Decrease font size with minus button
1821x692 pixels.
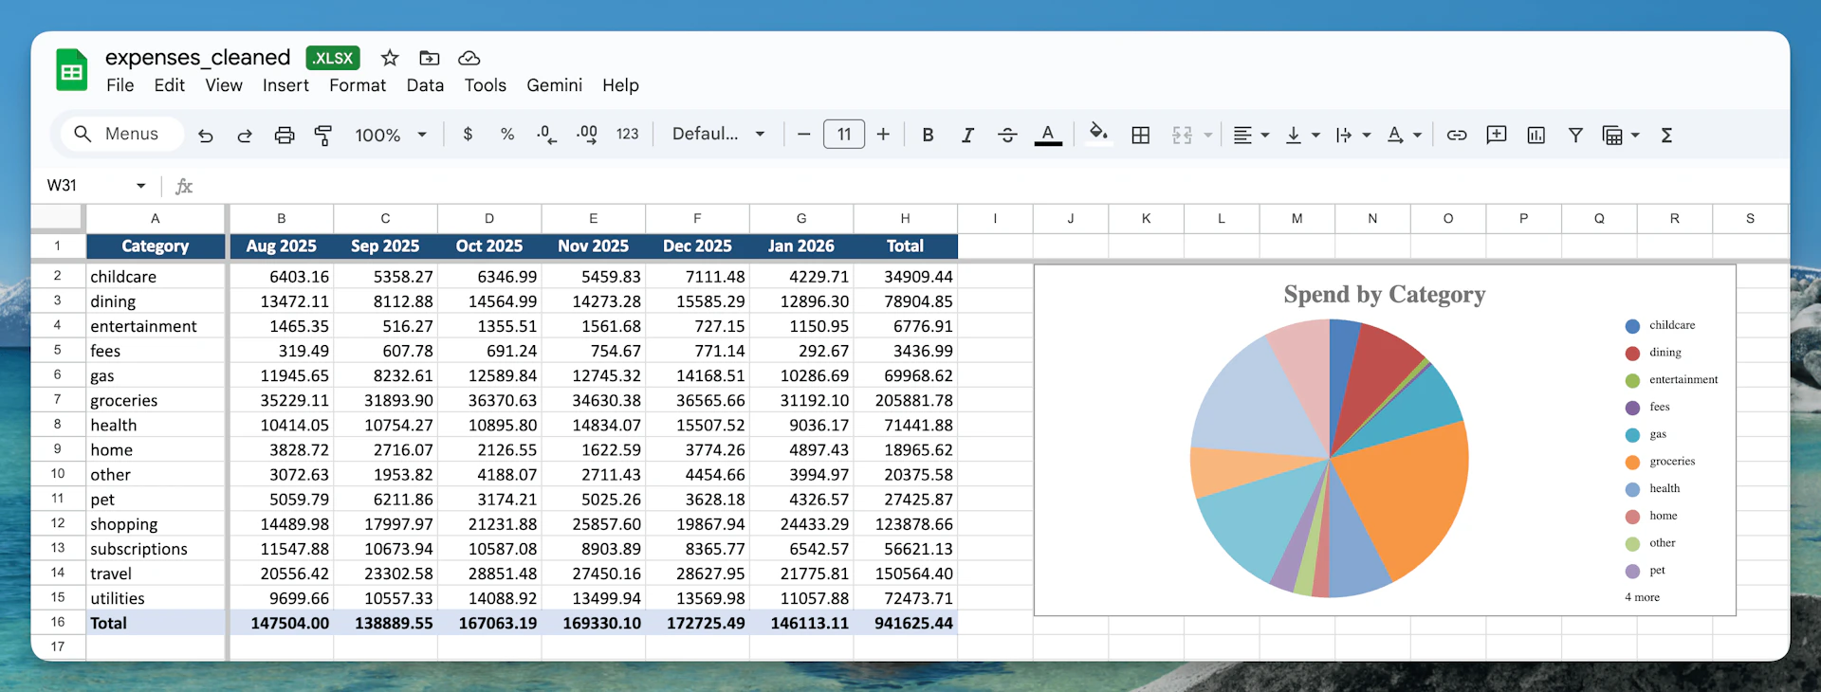click(x=803, y=135)
